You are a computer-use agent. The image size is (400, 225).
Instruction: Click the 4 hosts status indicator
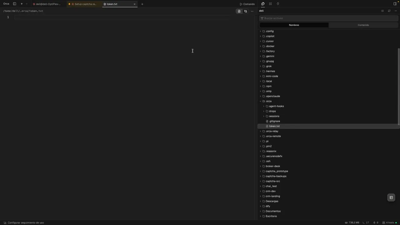(x=390, y=223)
